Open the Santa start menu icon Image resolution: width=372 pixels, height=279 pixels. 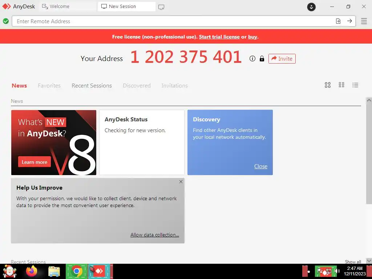pyautogui.click(x=9, y=271)
